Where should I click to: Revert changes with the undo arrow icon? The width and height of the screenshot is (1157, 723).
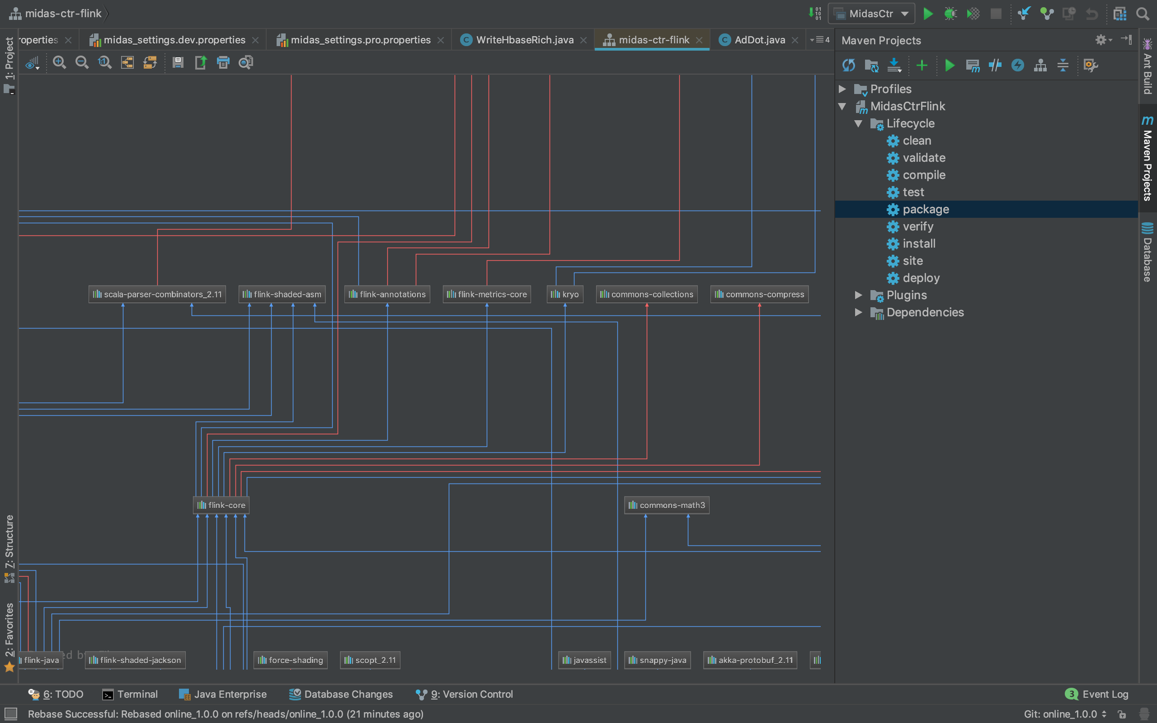point(1091,14)
